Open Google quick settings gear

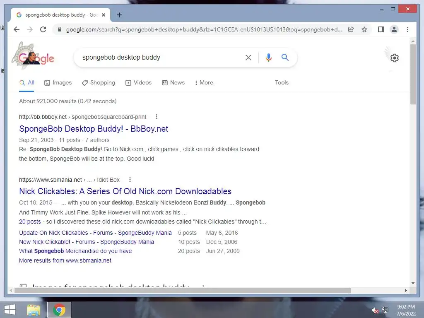pyautogui.click(x=395, y=58)
